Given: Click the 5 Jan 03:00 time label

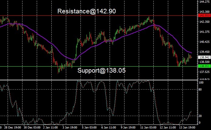Looking at the screenshot, I should (x=89, y=128).
